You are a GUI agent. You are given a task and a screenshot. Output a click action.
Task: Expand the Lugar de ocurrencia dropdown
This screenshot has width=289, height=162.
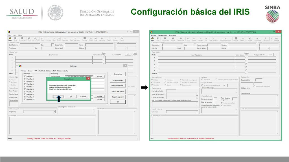coord(197,94)
